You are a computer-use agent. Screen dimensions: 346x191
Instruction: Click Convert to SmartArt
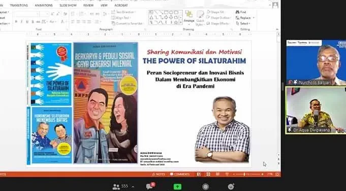128,23
